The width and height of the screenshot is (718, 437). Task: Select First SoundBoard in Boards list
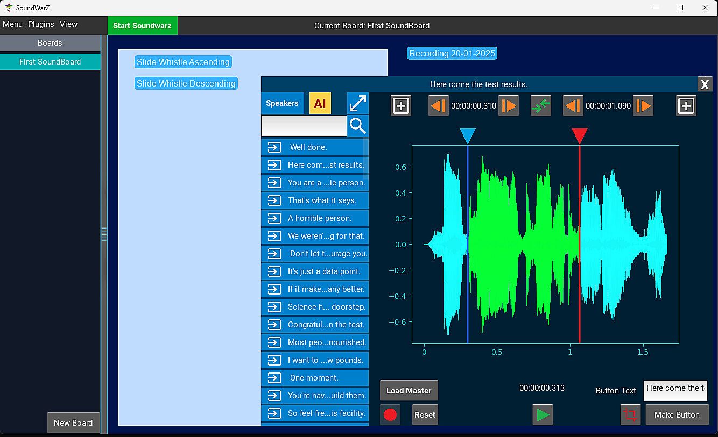[50, 62]
